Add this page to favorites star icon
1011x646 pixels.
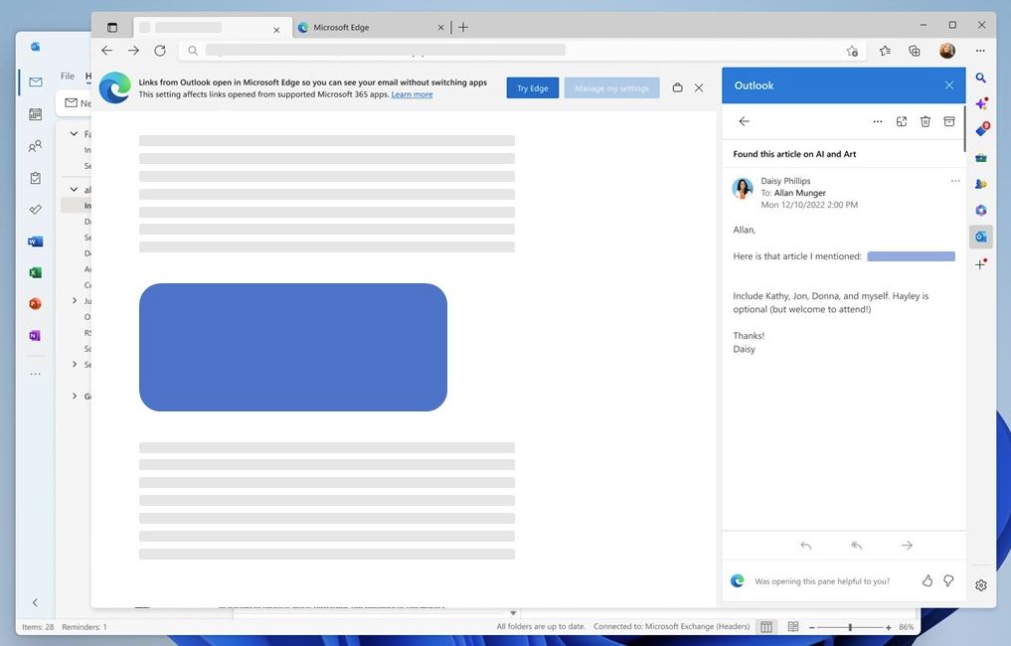pyautogui.click(x=852, y=51)
